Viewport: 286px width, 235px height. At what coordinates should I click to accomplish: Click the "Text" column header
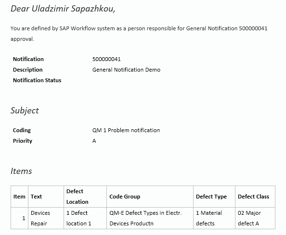pos(36,197)
